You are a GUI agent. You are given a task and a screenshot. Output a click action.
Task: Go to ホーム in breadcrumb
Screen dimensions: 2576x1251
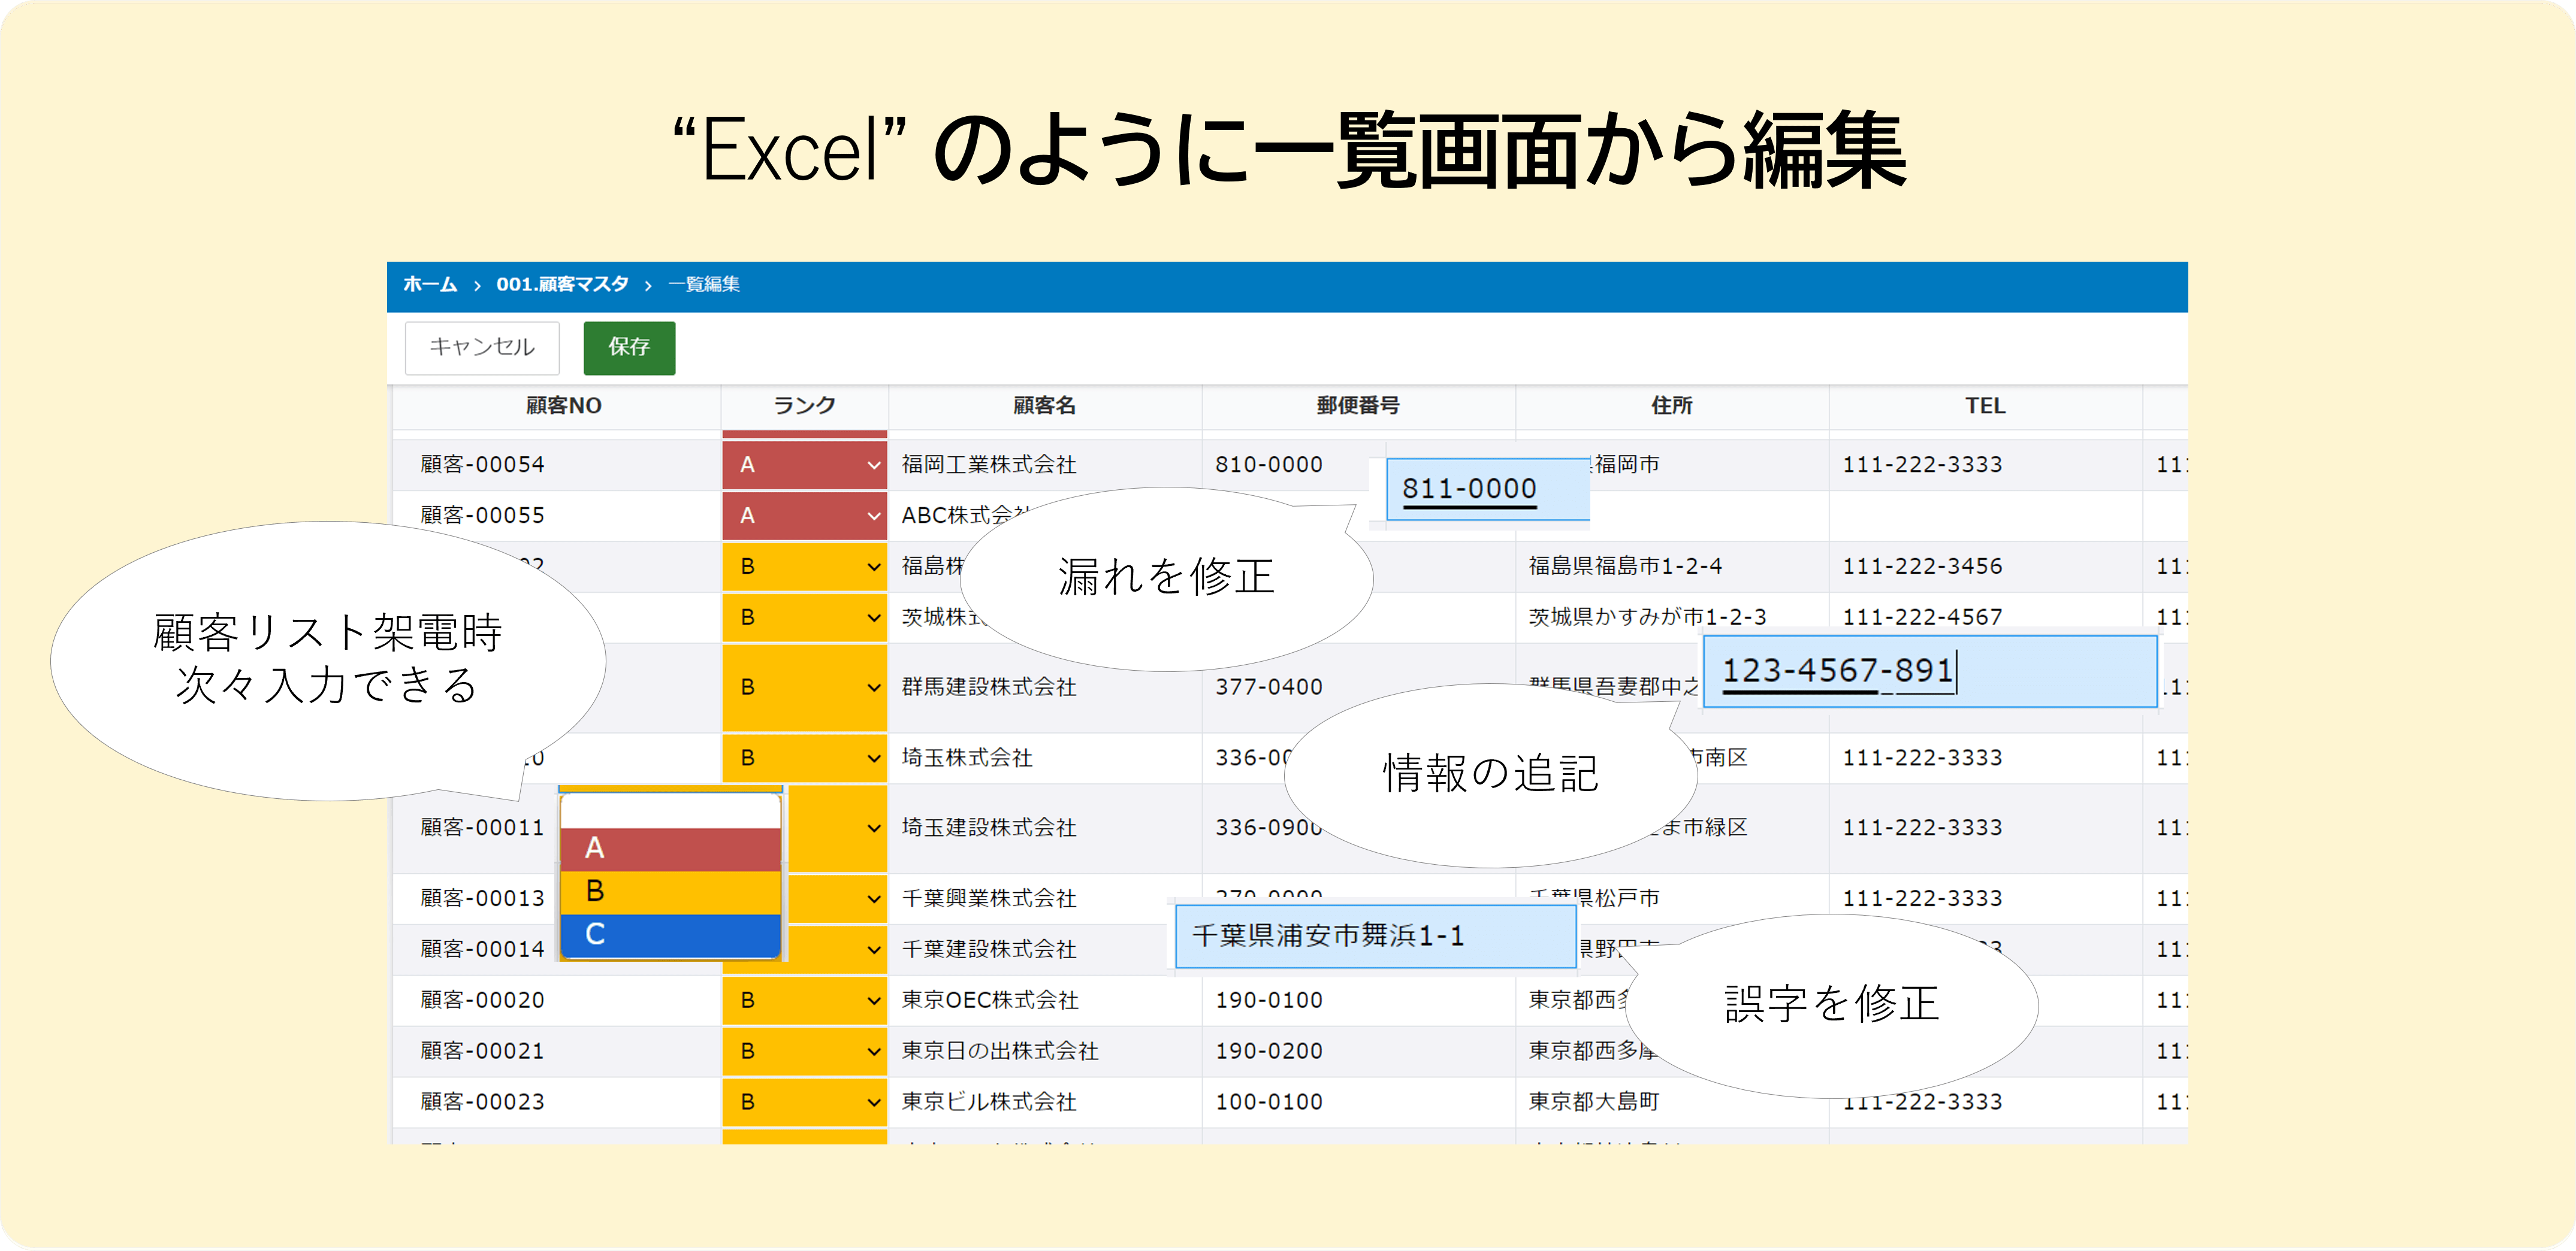(430, 285)
